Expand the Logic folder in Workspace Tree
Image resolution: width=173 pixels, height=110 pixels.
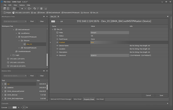(11, 55)
